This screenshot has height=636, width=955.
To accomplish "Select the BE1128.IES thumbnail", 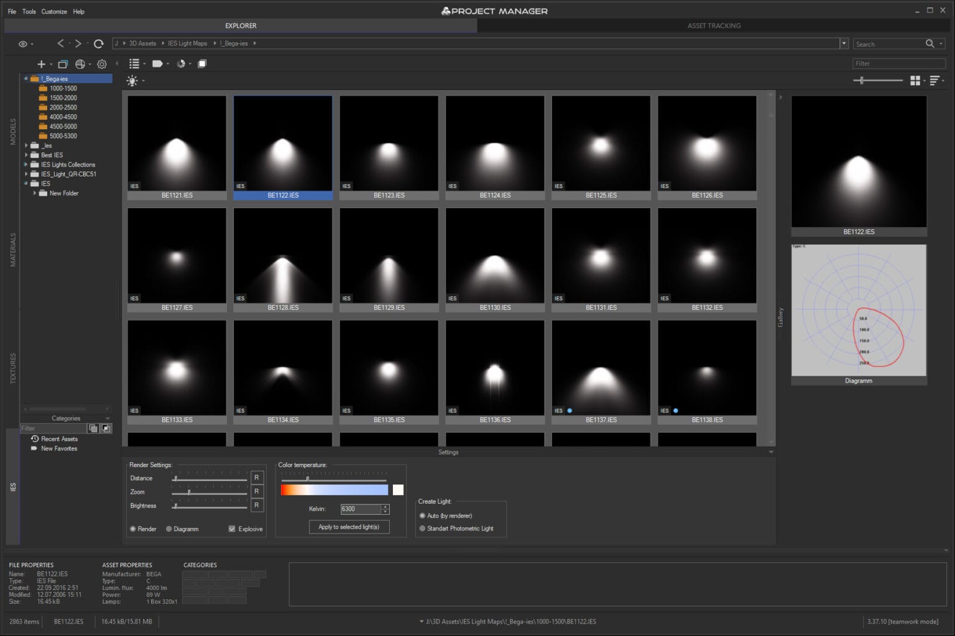I will pos(282,256).
